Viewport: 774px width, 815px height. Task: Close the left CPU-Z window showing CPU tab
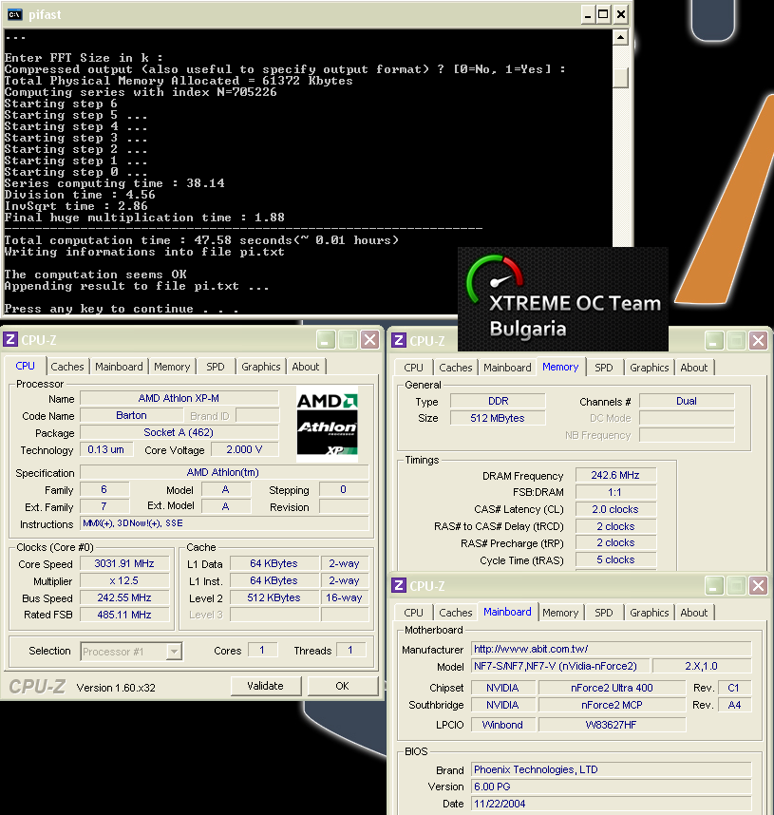pyautogui.click(x=370, y=340)
